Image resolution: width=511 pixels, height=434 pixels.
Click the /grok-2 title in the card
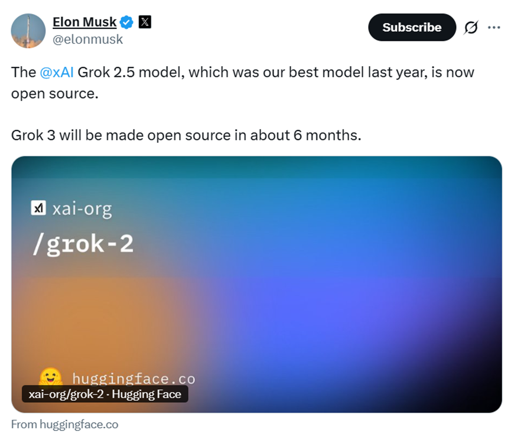coord(83,243)
